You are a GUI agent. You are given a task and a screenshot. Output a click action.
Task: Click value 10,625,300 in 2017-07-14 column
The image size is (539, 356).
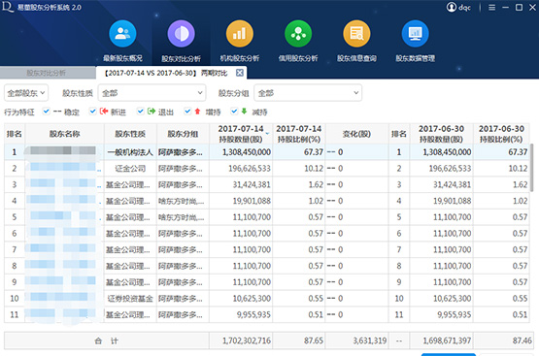[252, 299]
